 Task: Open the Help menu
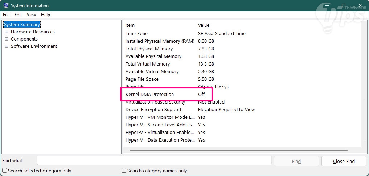(45, 15)
